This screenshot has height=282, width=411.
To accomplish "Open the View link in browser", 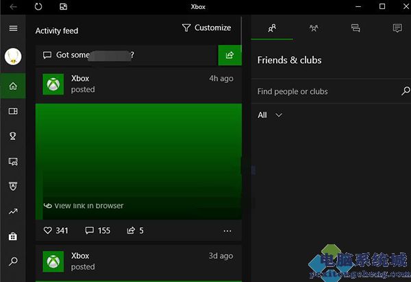I will coord(84,206).
